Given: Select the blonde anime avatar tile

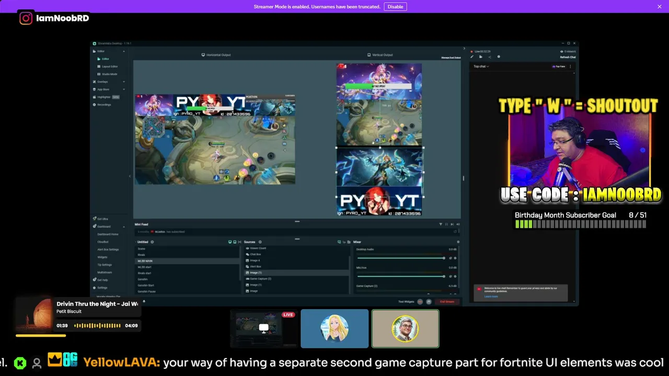Looking at the screenshot, I should pos(334,328).
